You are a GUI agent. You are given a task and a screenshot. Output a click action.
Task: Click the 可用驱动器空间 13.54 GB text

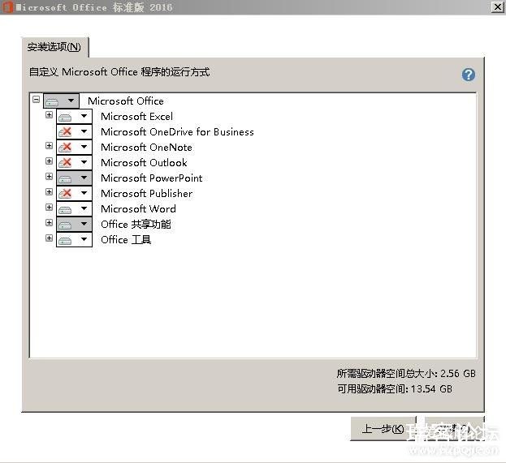(x=395, y=389)
